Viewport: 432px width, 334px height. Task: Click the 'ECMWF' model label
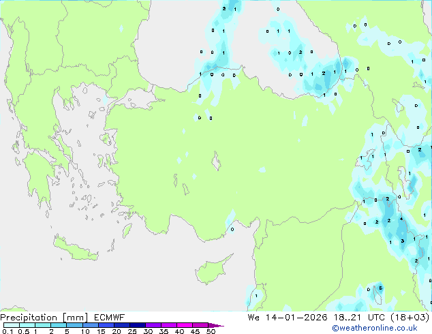click(x=110, y=318)
